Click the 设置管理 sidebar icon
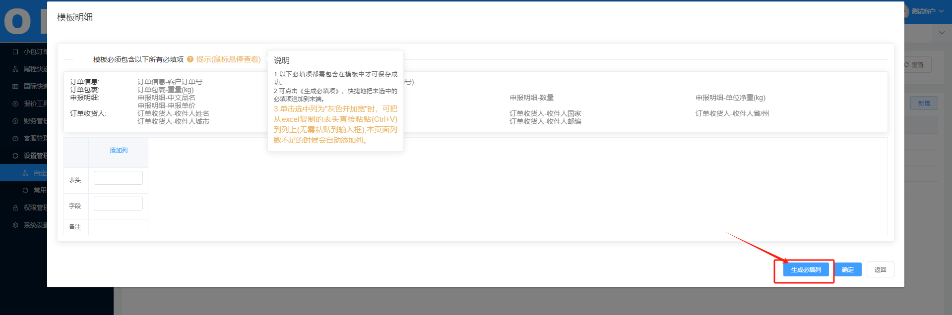Viewport: 952px width, 315px height. (x=15, y=156)
